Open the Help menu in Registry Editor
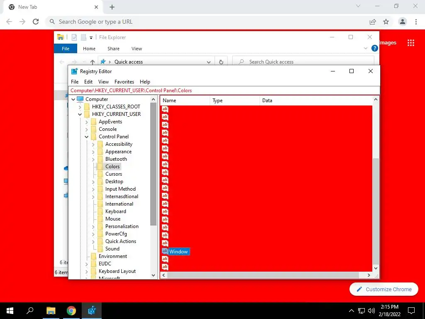This screenshot has width=425, height=319. (145, 82)
